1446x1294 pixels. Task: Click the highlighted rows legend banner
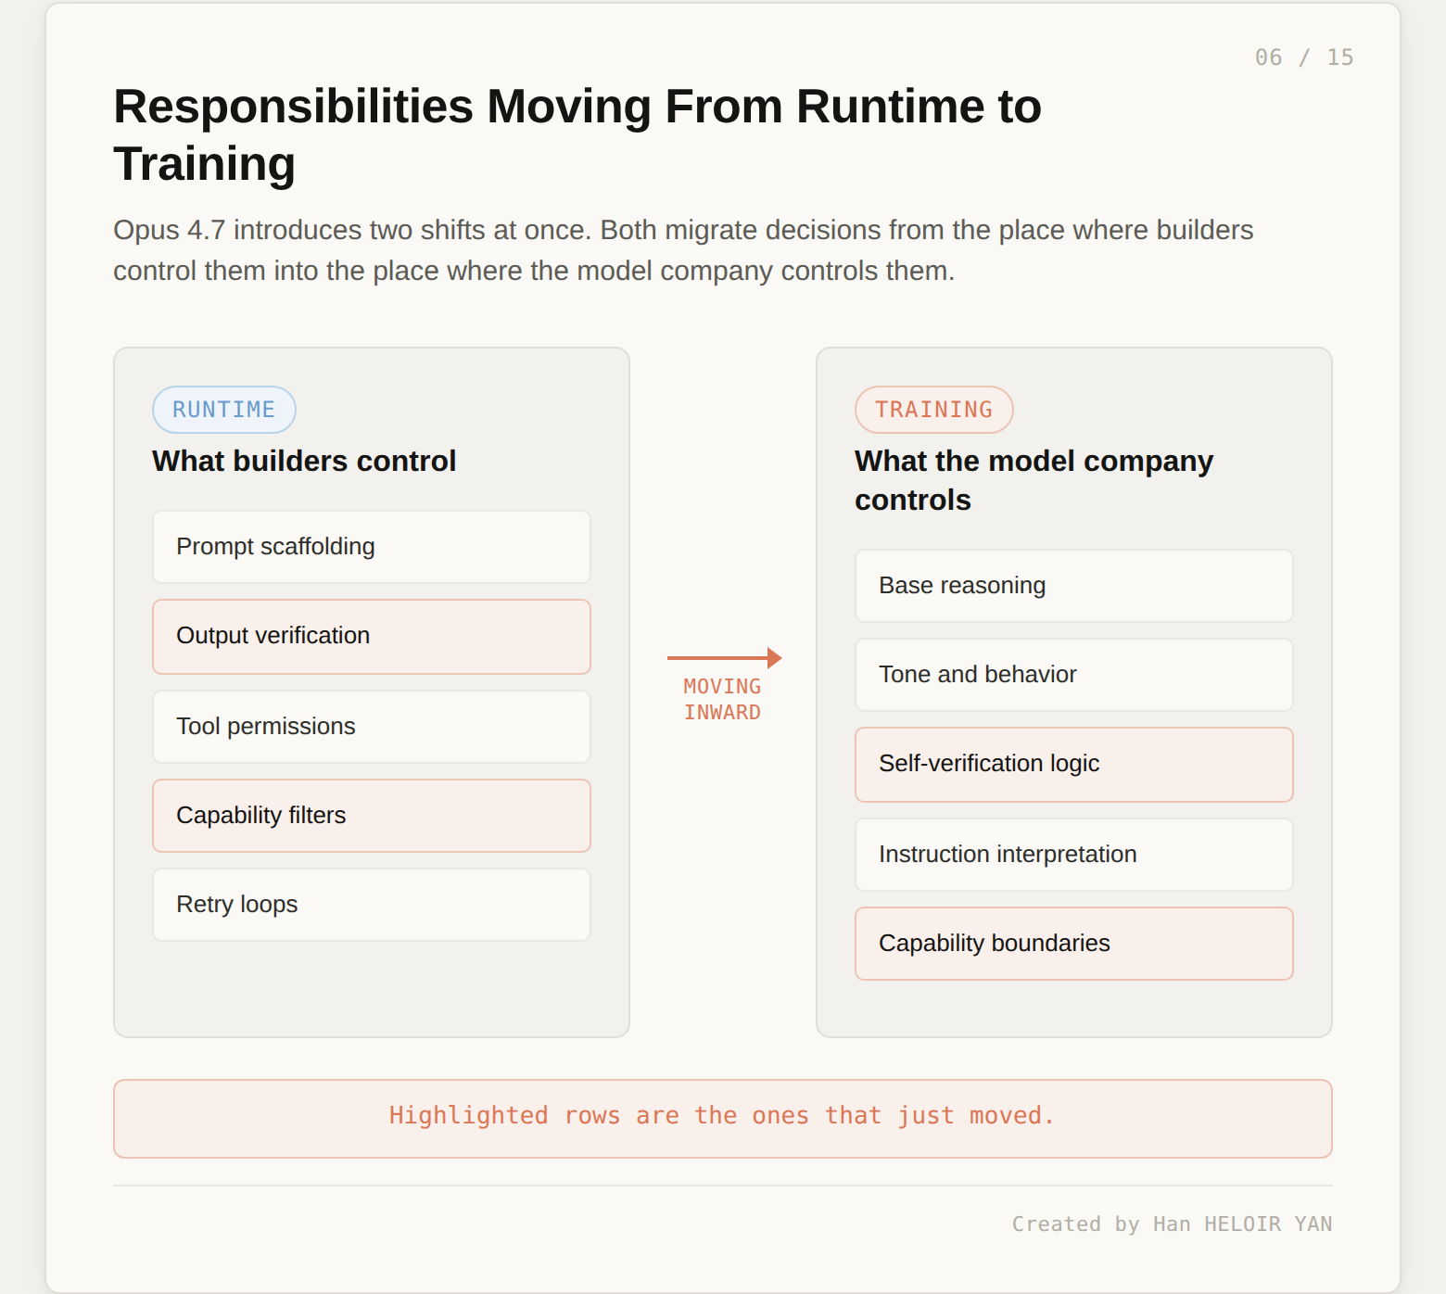point(723,1119)
